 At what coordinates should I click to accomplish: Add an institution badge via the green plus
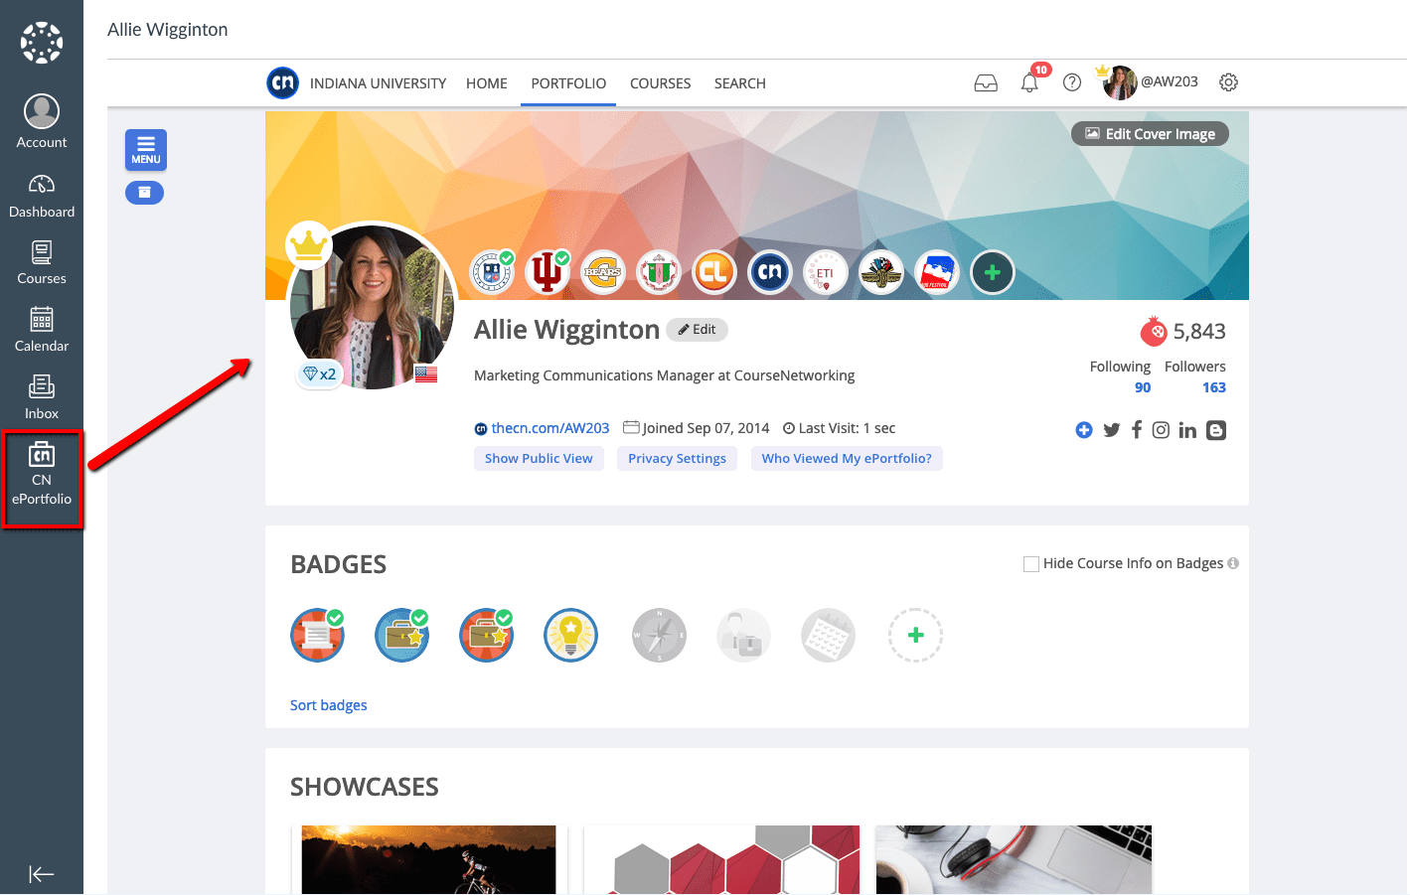pyautogui.click(x=992, y=271)
